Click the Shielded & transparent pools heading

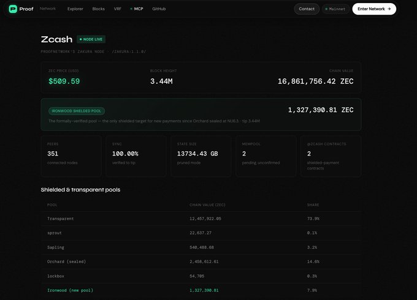tap(80, 190)
